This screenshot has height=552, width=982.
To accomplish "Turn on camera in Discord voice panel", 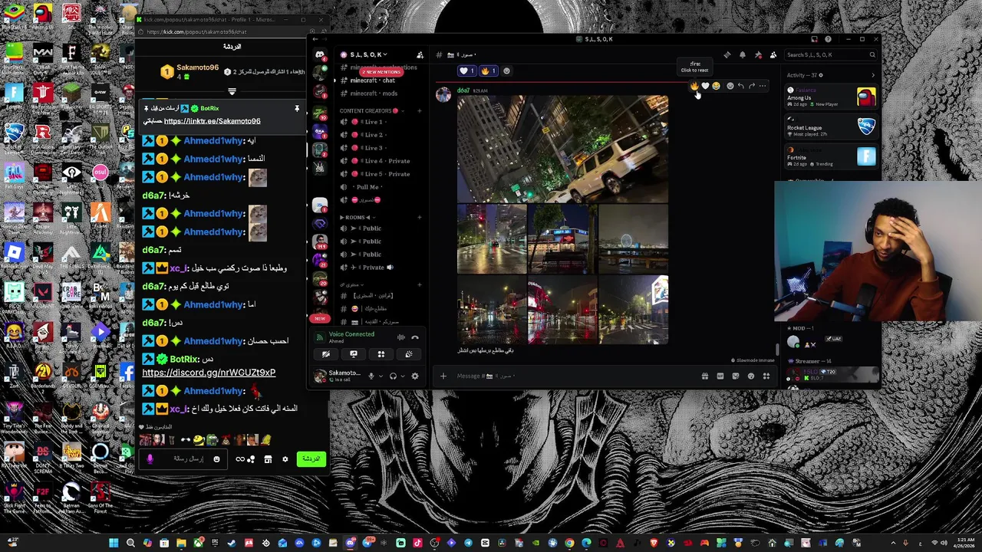I will click(326, 354).
